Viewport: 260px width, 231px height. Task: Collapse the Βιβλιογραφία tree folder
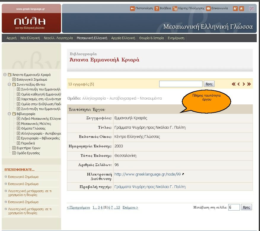[9, 114]
